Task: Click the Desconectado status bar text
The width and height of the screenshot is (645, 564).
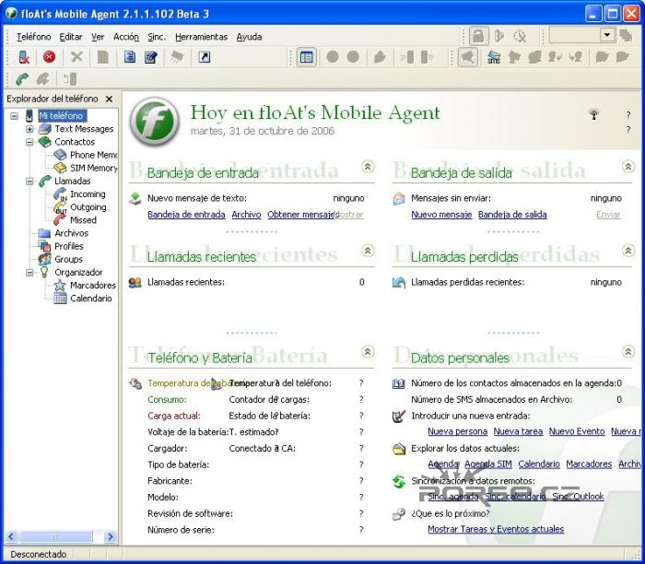Action: 39,554
